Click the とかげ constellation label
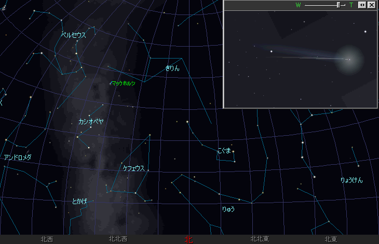 coord(80,201)
